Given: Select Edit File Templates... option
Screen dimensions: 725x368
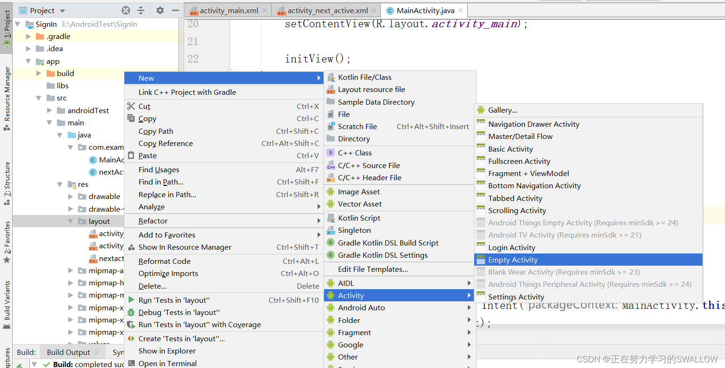Looking at the screenshot, I should (x=400, y=269).
